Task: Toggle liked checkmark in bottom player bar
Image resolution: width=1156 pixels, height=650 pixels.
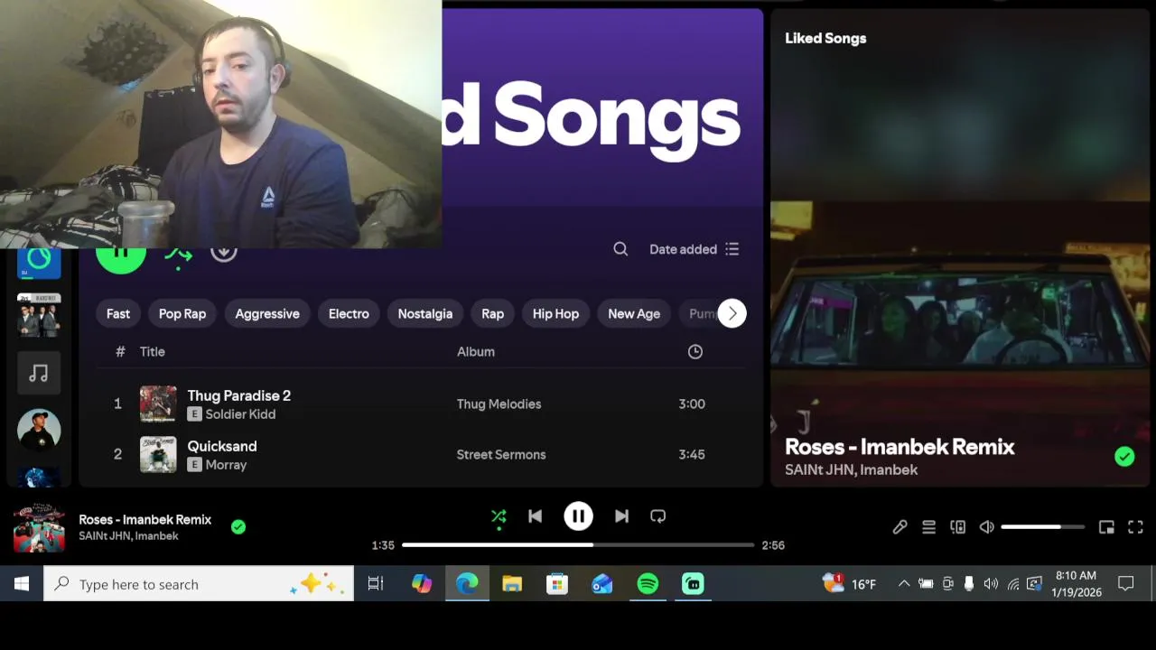Action: tap(238, 527)
